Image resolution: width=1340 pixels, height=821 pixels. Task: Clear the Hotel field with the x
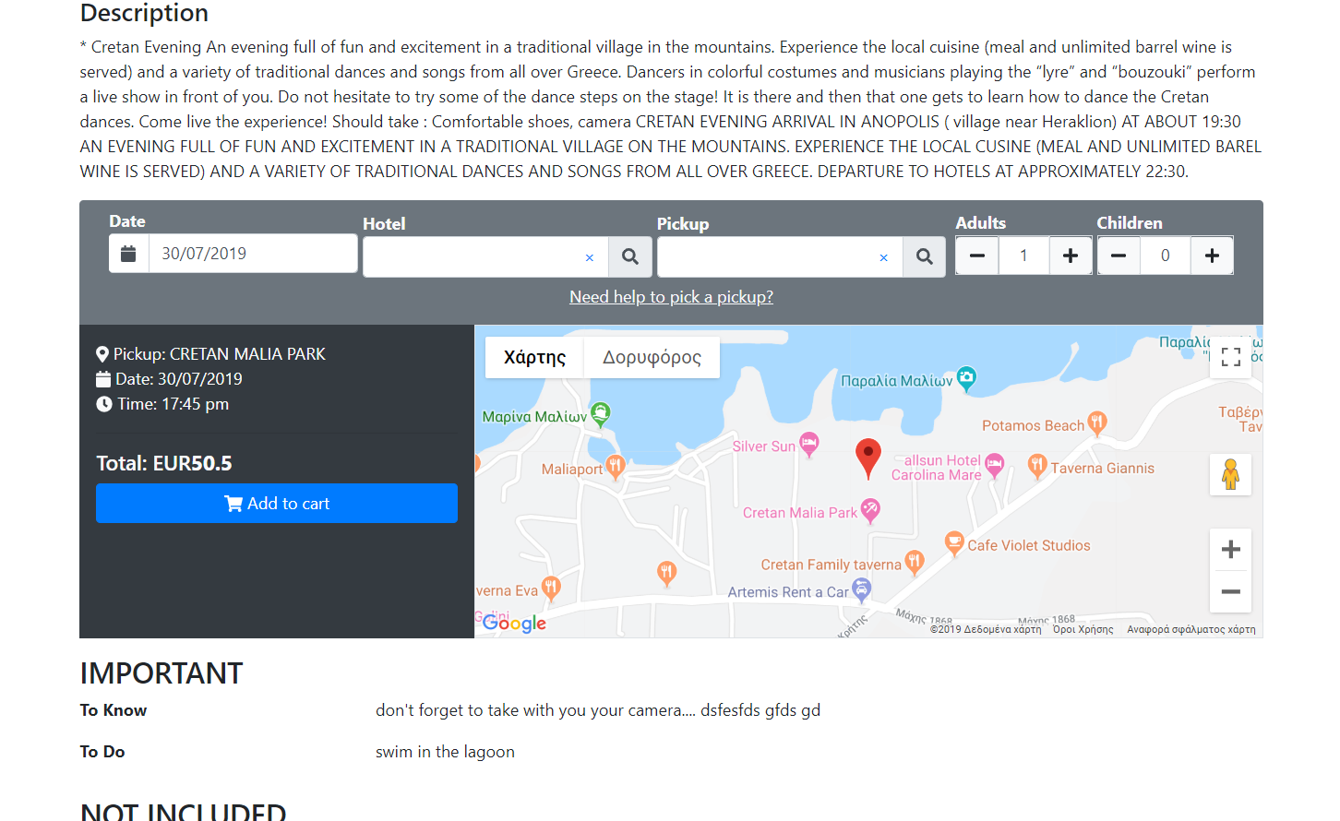click(x=590, y=257)
